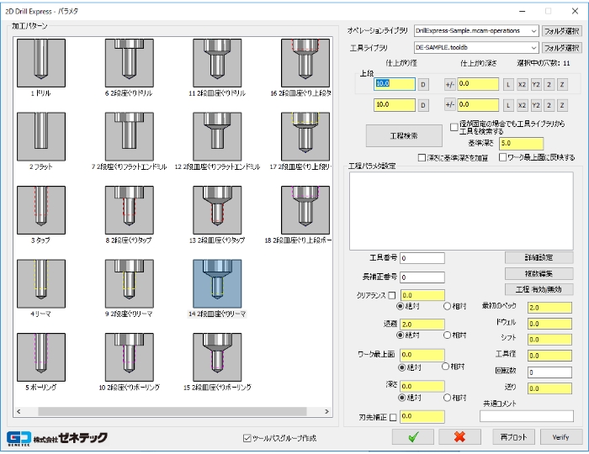589x454 pixels.
Task: Select pattern 17 thumbnail
Action: [305, 136]
